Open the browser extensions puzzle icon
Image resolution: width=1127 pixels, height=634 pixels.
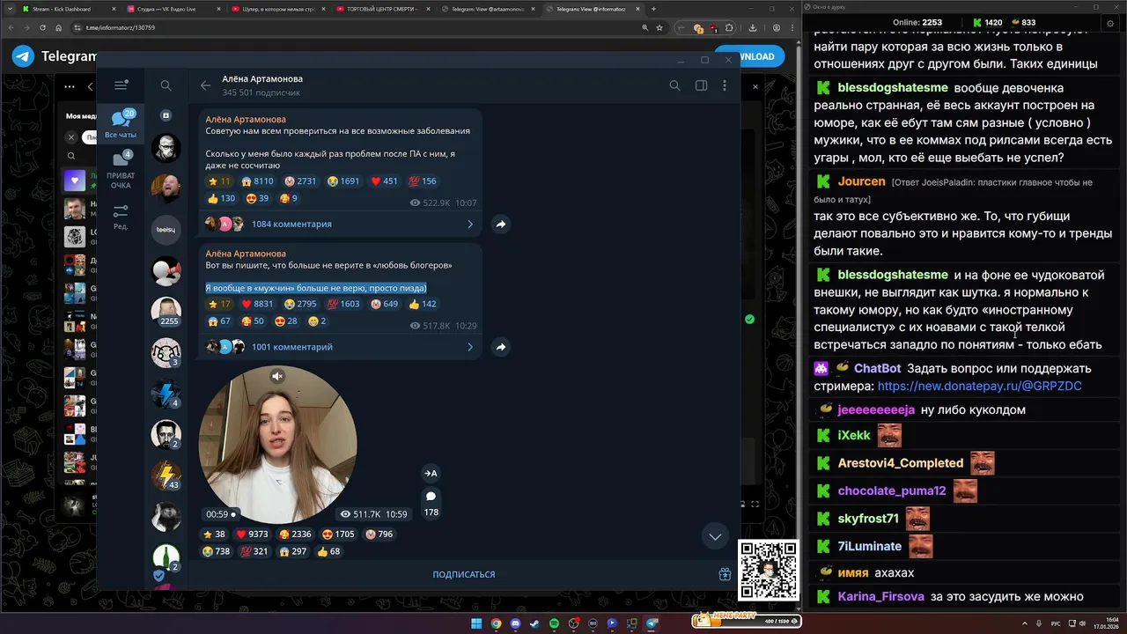click(x=729, y=28)
